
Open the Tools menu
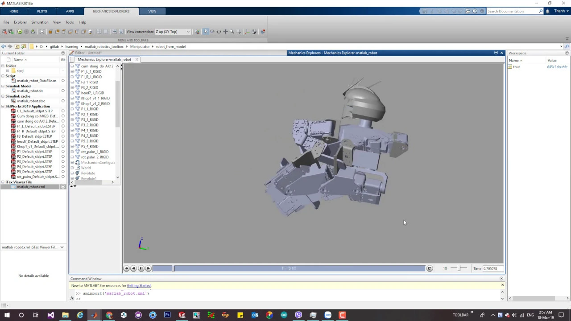coord(70,22)
